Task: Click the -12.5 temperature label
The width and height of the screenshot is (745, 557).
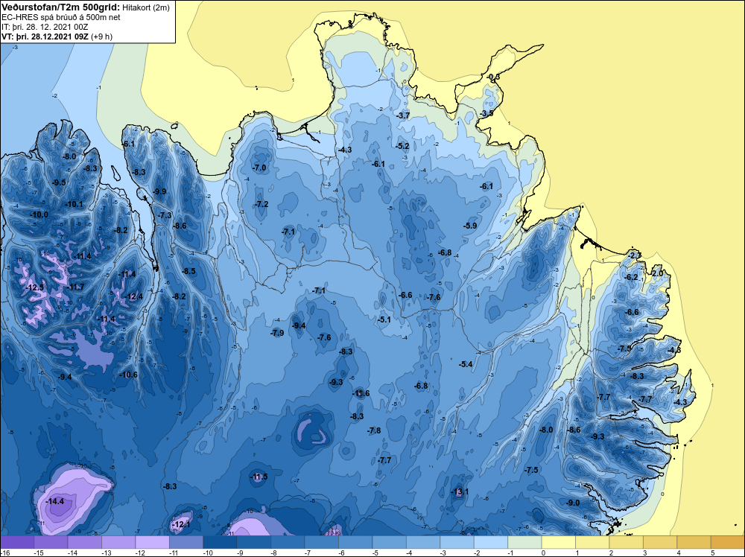Action: (35, 287)
